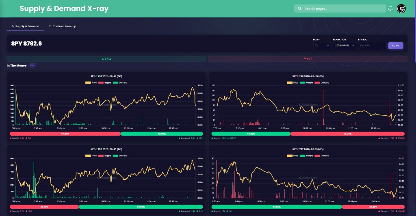Click the 64.28% green demand bar
Viewport: 416px width, 216px height.
click(x=141, y=207)
